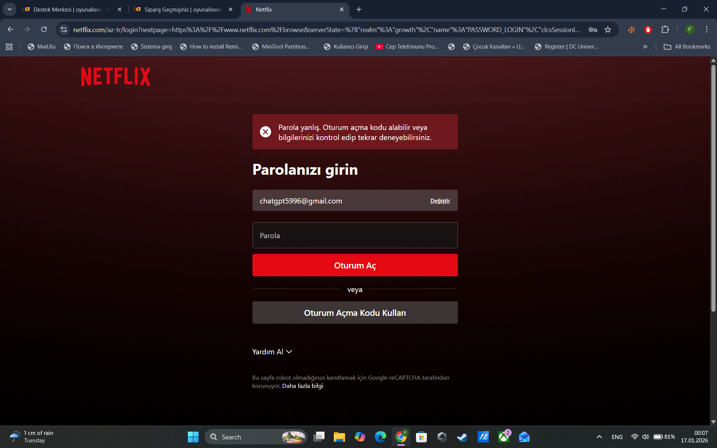Open Task View on the taskbar
717x448 pixels.
[x=319, y=437]
